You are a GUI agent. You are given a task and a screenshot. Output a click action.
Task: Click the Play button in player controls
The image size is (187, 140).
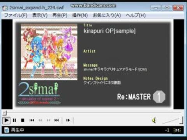[6, 120]
